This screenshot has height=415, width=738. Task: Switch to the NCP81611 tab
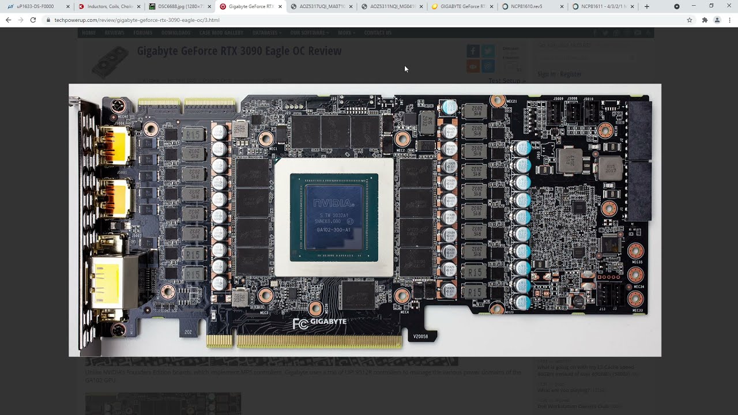point(603,6)
